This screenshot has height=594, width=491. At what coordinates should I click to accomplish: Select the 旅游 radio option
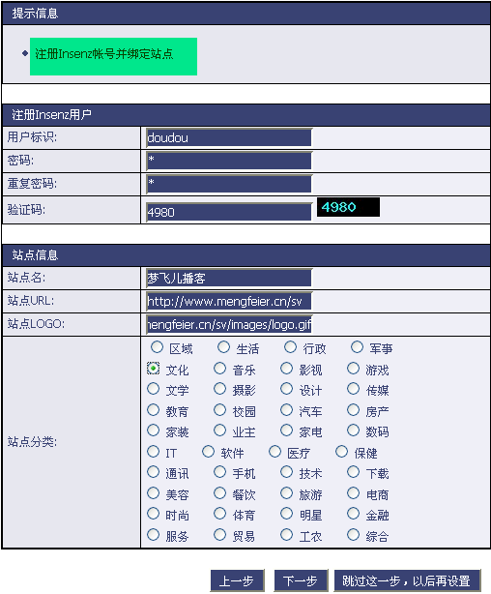286,492
